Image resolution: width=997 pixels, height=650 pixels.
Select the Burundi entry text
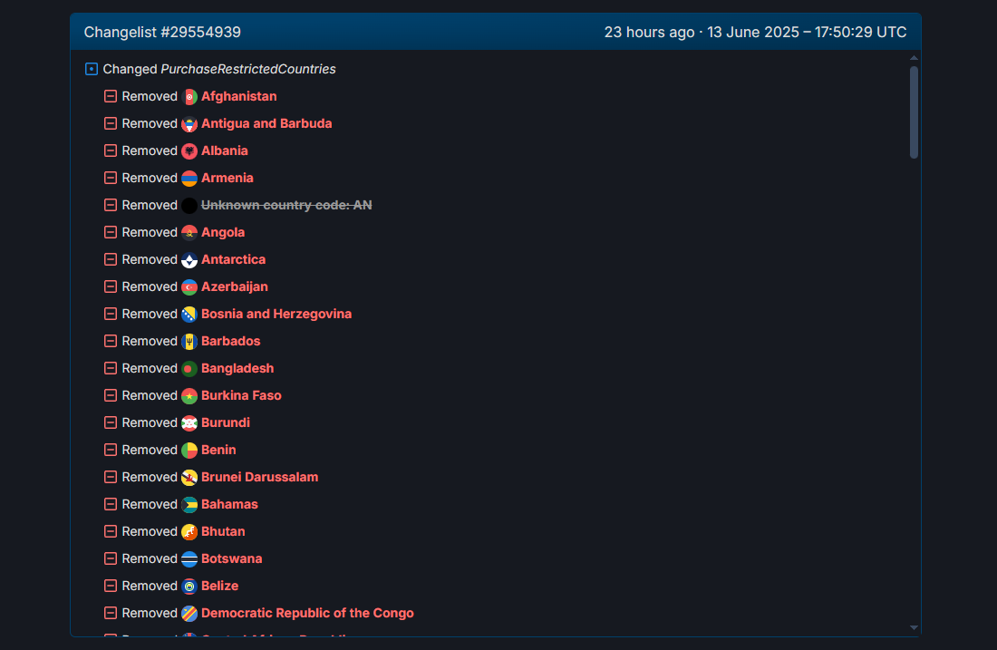tap(226, 423)
